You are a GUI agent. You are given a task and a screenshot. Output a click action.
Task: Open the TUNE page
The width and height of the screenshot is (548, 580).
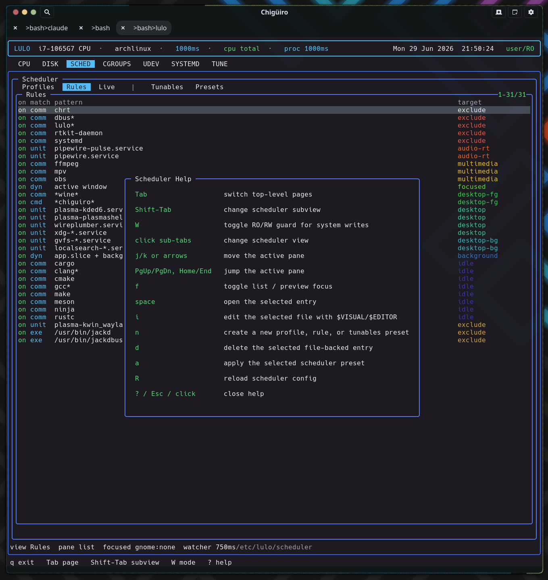coord(220,64)
